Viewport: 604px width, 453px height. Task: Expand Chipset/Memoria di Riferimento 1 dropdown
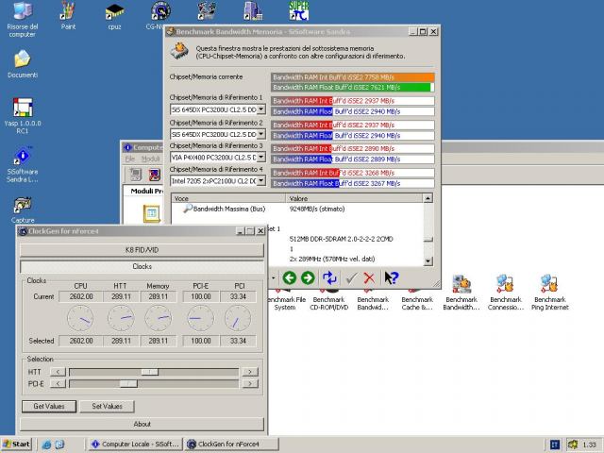coord(261,109)
